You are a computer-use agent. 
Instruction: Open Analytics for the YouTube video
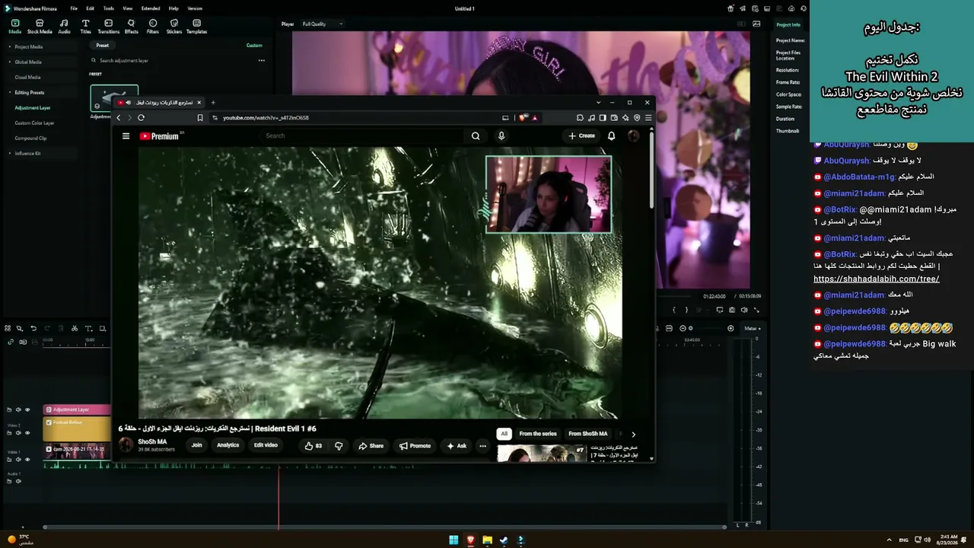(x=228, y=445)
